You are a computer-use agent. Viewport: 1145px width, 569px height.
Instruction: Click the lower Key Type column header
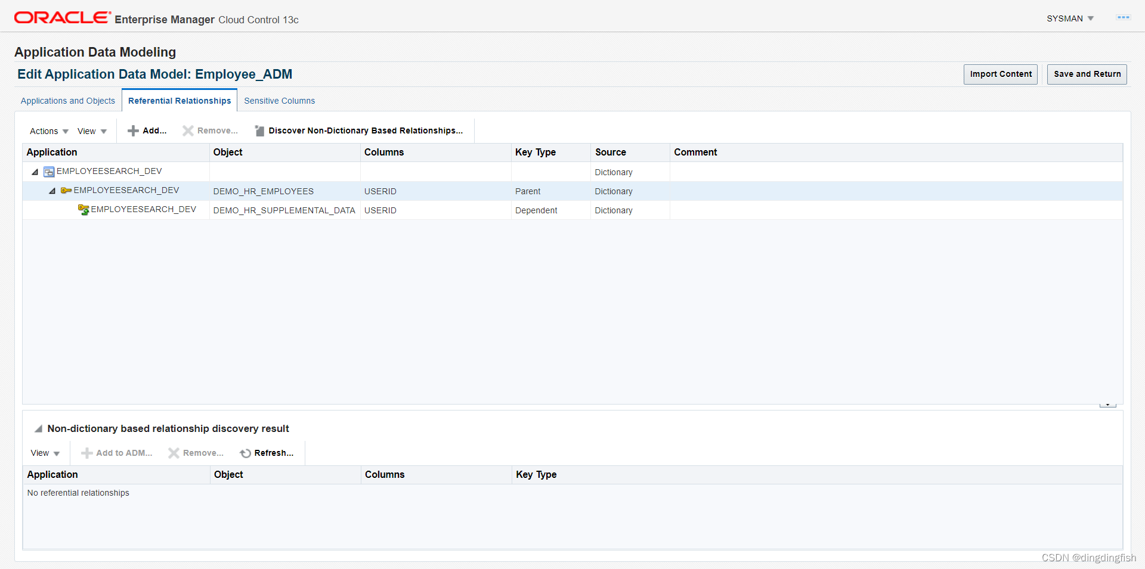(817, 475)
